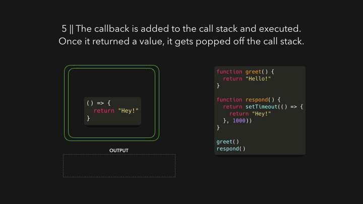Viewport: 363px width, 204px height.
Task: Click the closing brace of respond function
Action: 218,127
